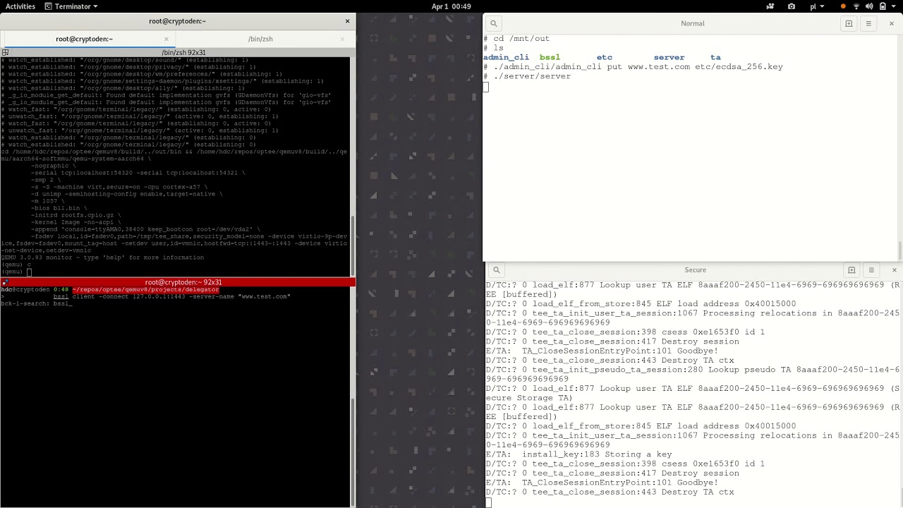Expand the Terminator application menu
Image resolution: width=903 pixels, height=508 pixels.
click(71, 6)
